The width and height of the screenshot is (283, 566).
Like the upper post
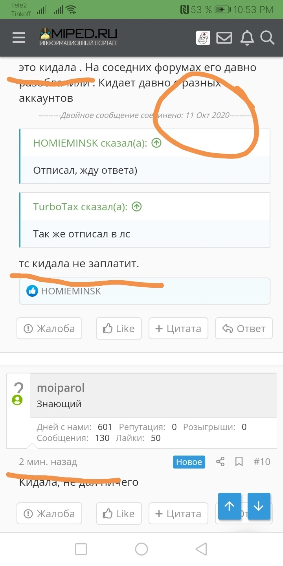pyautogui.click(x=119, y=328)
